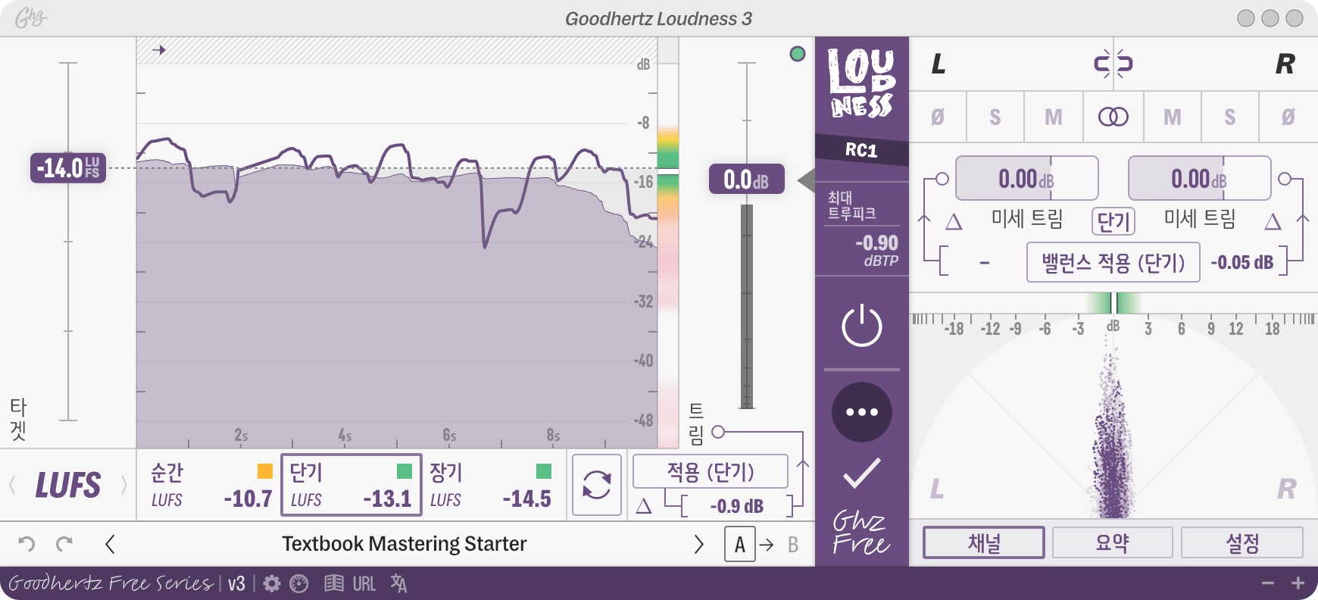Solo the left channel
This screenshot has width=1318, height=600.
pyautogui.click(x=995, y=117)
